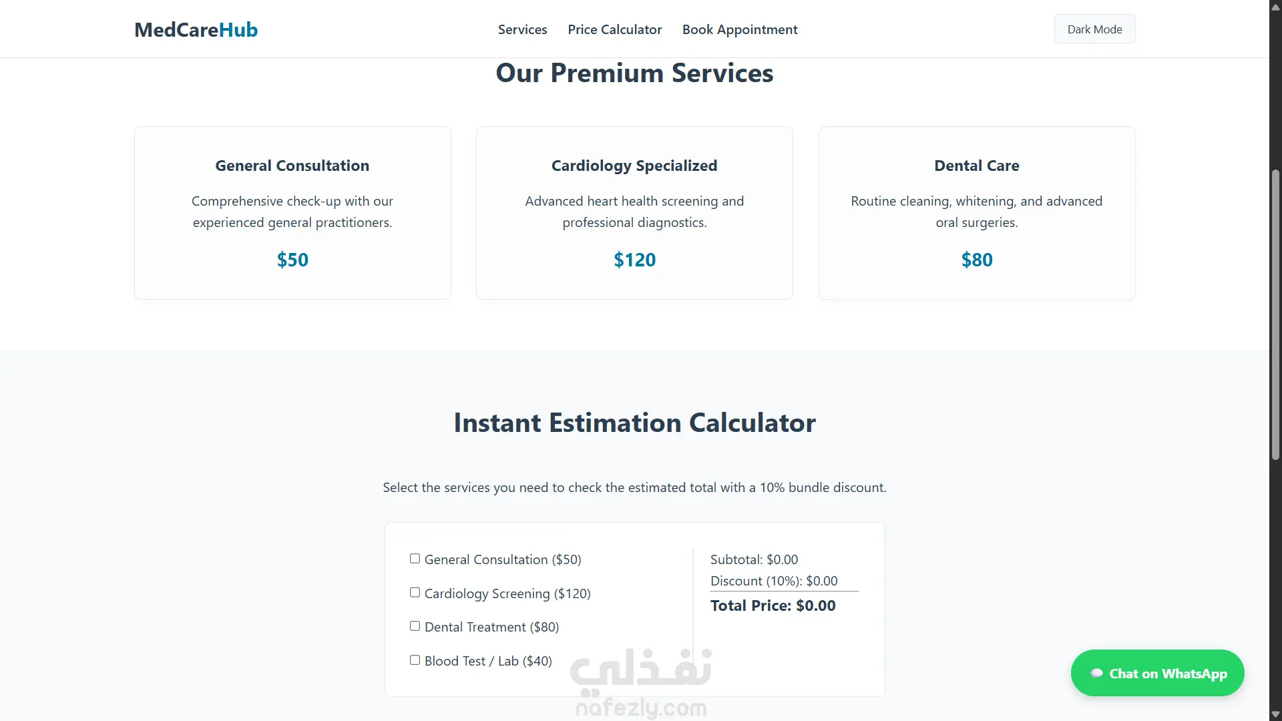
Task: Select the Dental Care service card
Action: click(977, 213)
